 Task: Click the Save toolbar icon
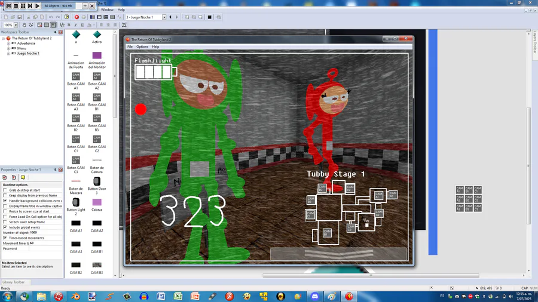[x=20, y=17]
